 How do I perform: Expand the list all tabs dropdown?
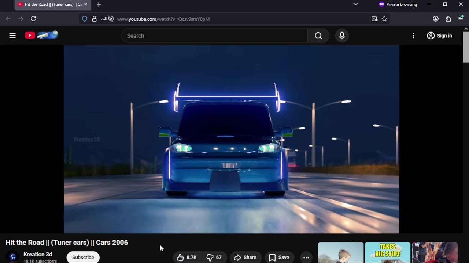pyautogui.click(x=355, y=4)
